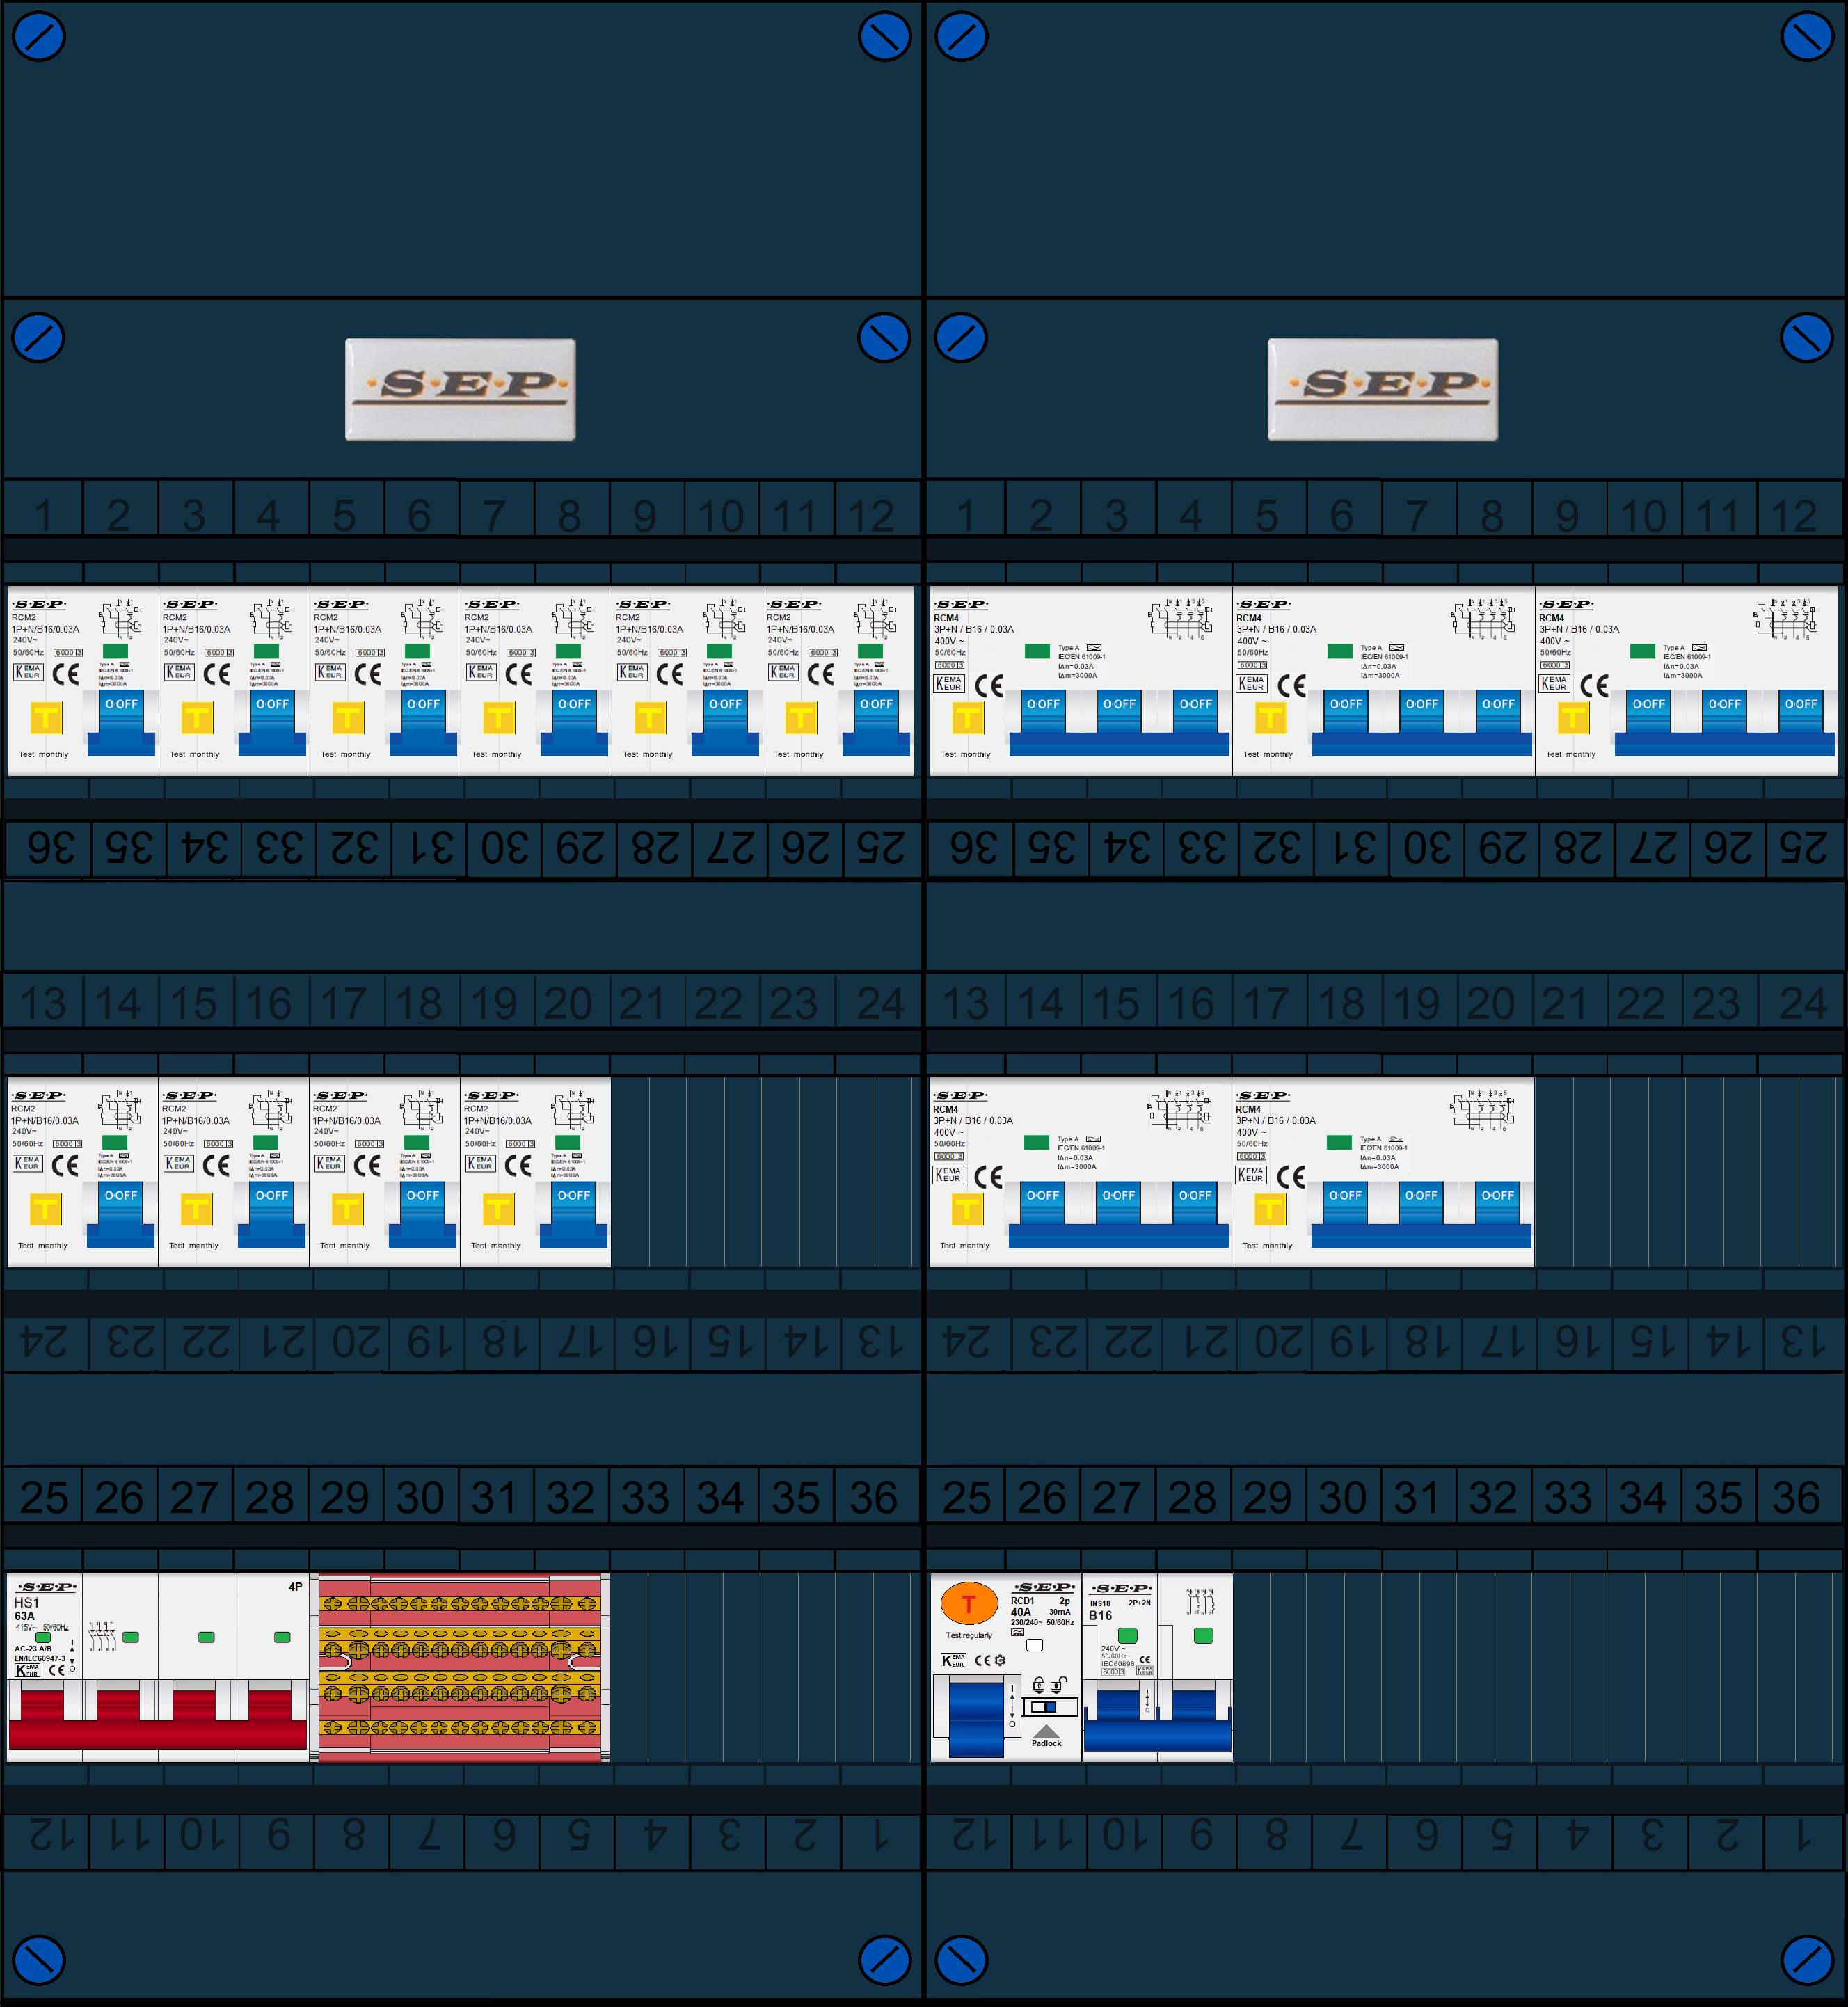Viewport: 1848px width, 2007px height.
Task: Click 'Test regularly' text under orange button
Action: pyautogui.click(x=968, y=1635)
